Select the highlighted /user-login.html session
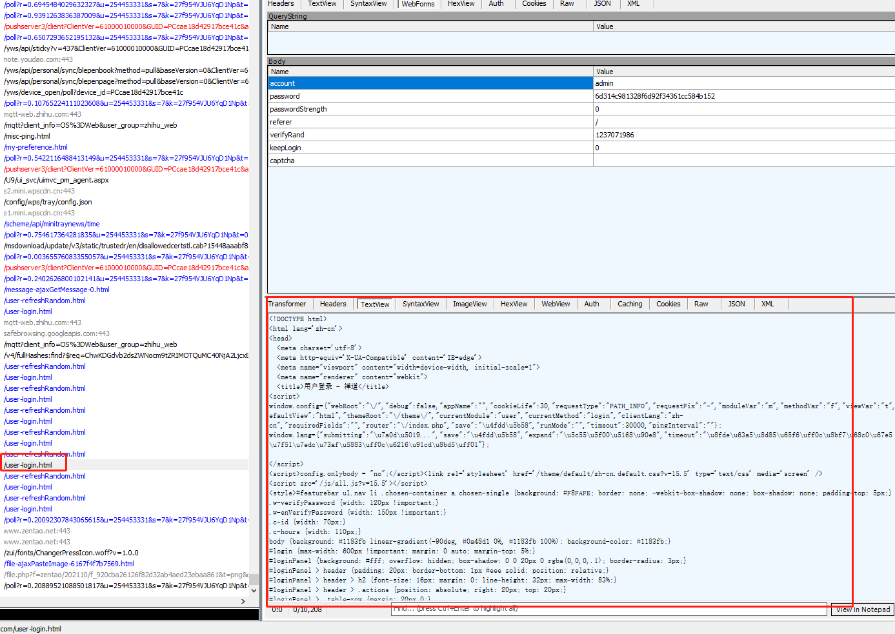The image size is (895, 634). (x=28, y=465)
